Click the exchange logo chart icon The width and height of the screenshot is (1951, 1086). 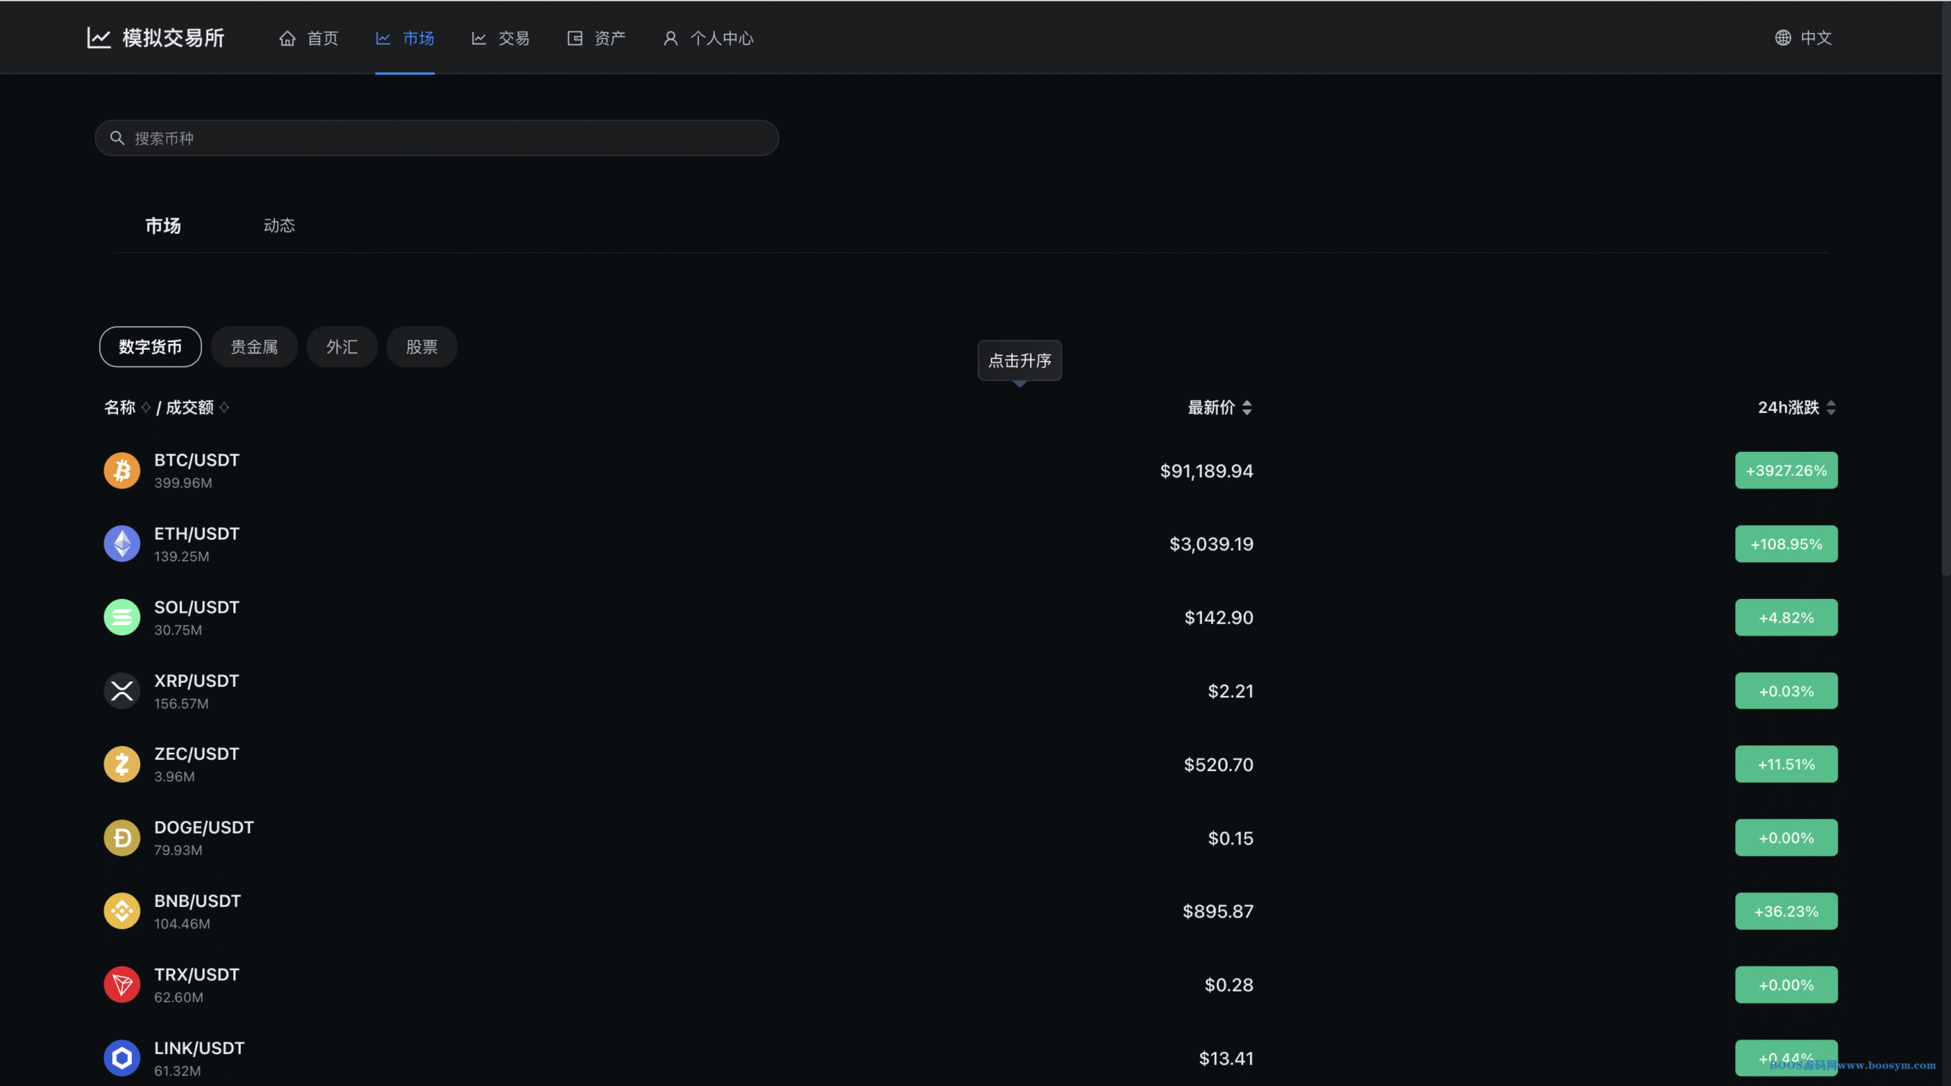99,37
